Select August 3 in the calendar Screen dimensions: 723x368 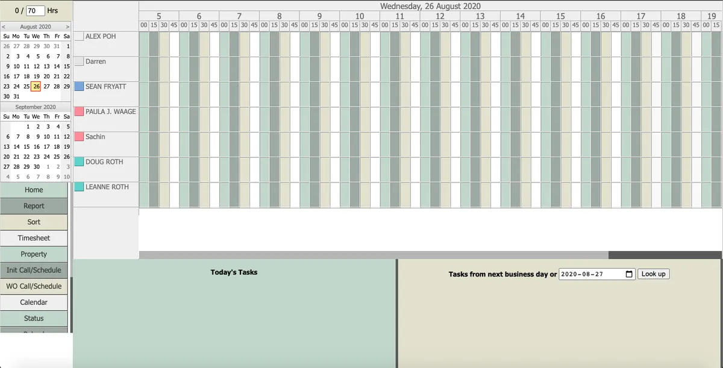(16, 56)
